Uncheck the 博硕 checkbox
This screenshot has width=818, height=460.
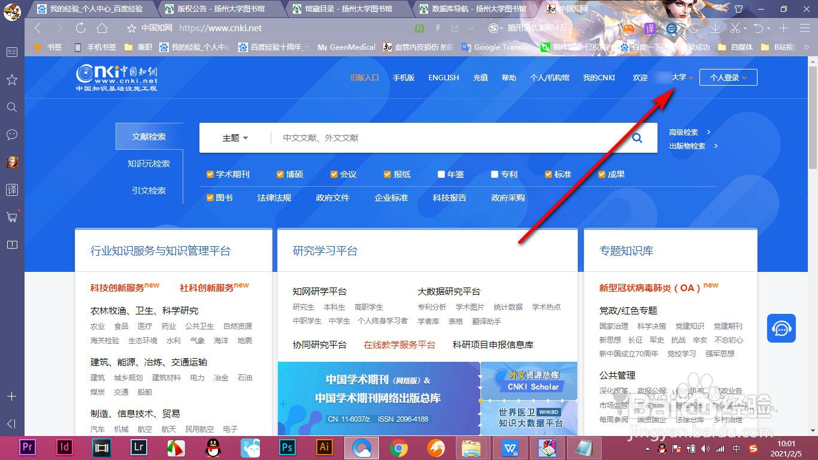pyautogui.click(x=280, y=174)
